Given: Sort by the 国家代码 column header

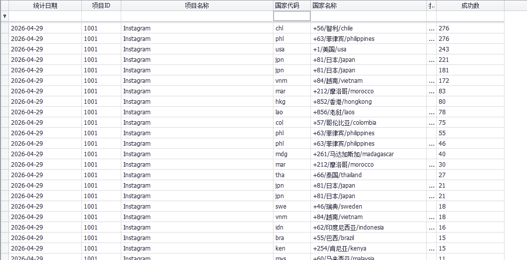Looking at the screenshot, I should (x=292, y=5).
